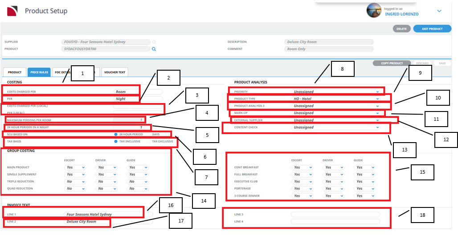Open Cont Breakfast Escort dropdown
Screen dimensions: 458x243
303,167
